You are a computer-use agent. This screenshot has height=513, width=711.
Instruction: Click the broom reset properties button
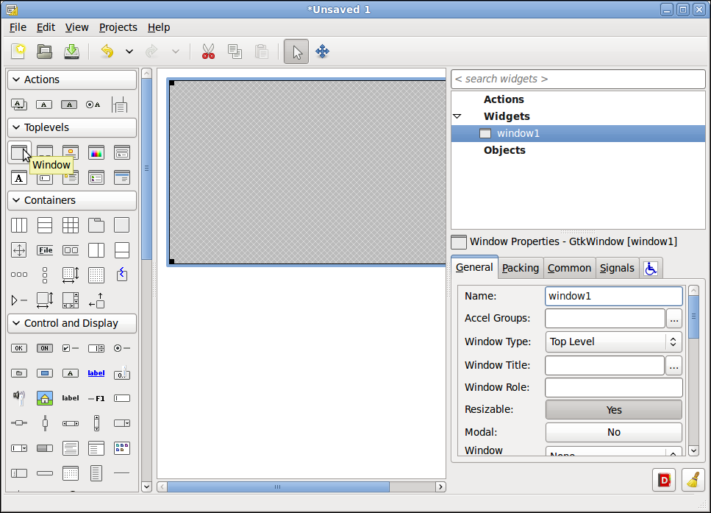click(x=693, y=480)
